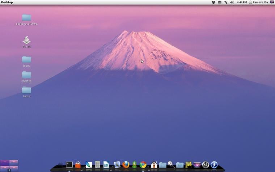Open the Terminal from the dock
This screenshot has width=275, height=172.
[x=69, y=165]
